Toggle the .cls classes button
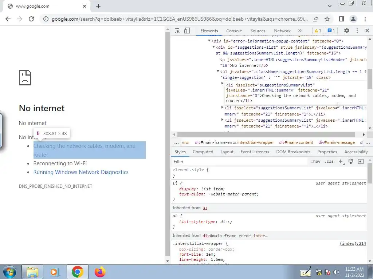The width and height of the screenshot is (373, 279). click(329, 162)
